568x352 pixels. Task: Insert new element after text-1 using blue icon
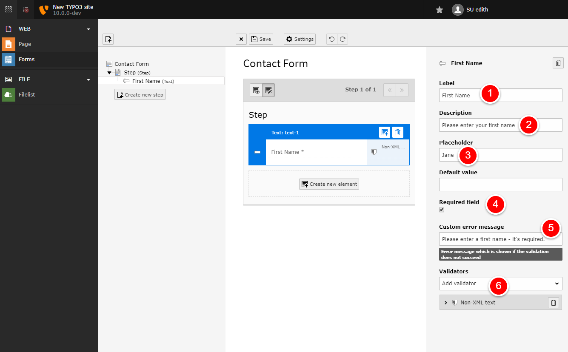(385, 132)
